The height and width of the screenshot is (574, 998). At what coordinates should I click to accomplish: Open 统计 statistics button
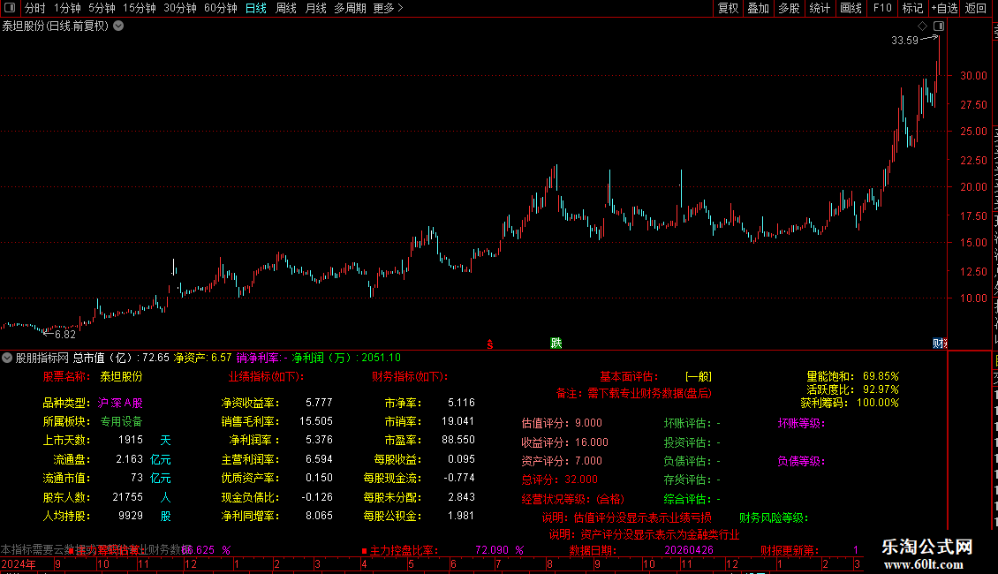coord(819,8)
